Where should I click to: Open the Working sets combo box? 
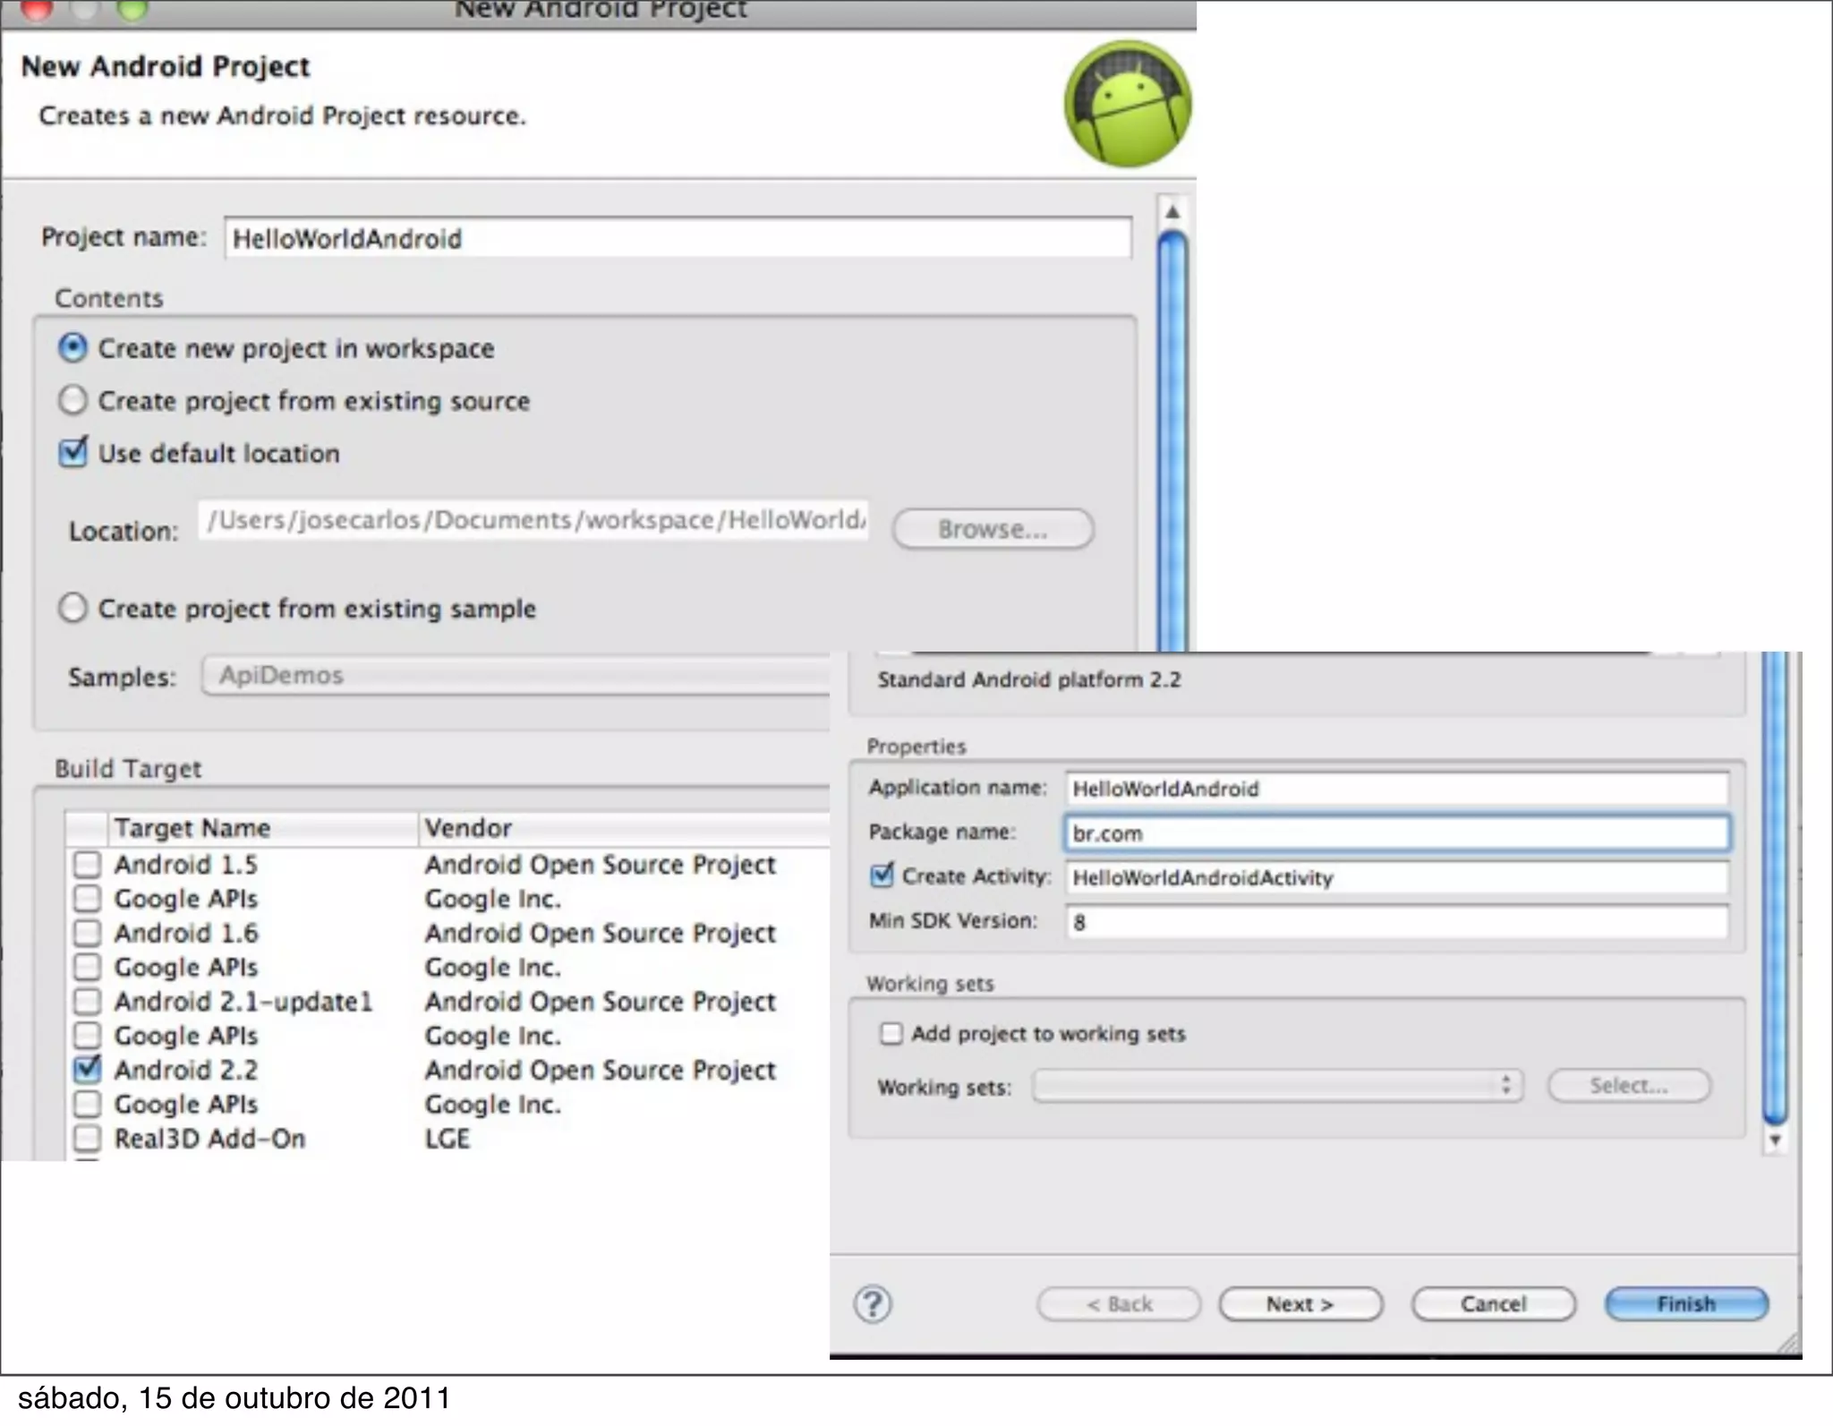point(1277,1086)
